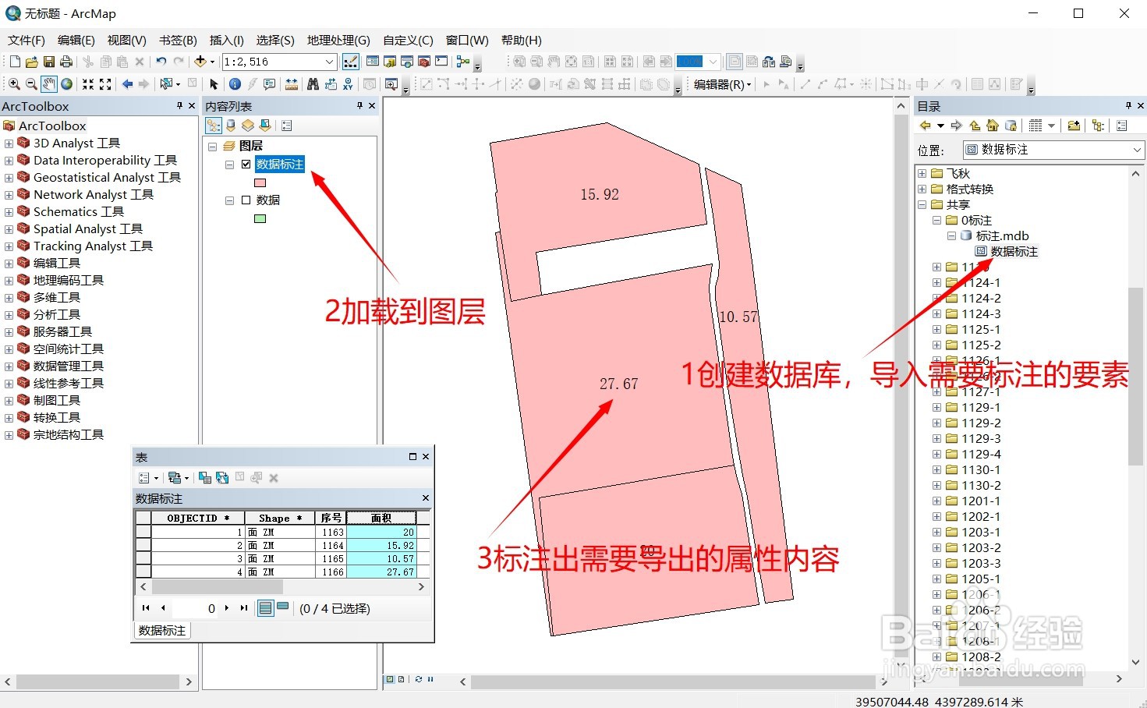Select 数据标注 feature class in catalog
Viewport: 1147px width, 708px height.
(x=1014, y=251)
